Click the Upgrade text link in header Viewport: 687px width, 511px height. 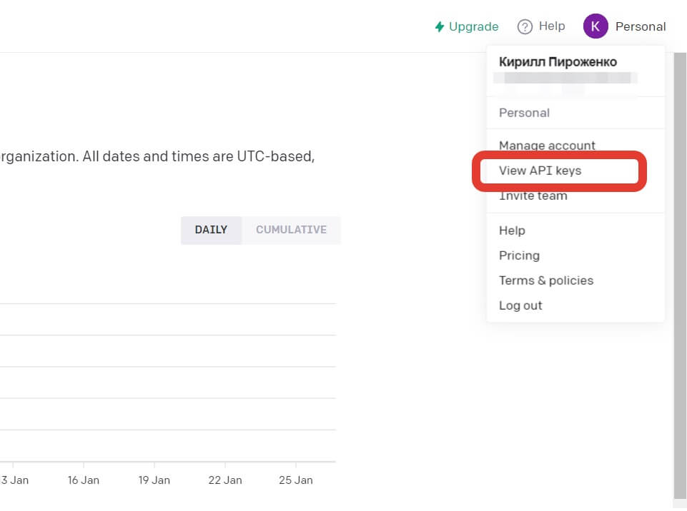(x=473, y=27)
